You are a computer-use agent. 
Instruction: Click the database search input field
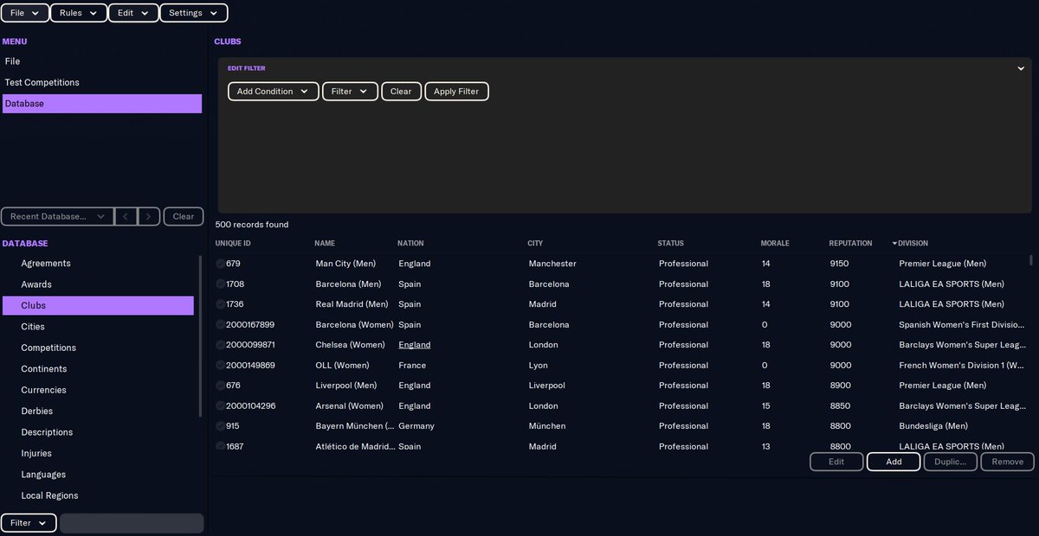(x=132, y=523)
